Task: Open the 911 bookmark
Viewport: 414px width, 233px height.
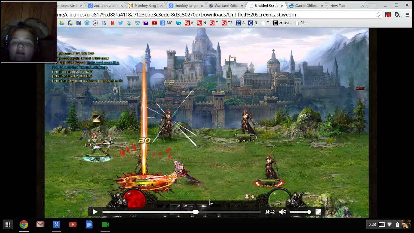Action: click(301, 23)
